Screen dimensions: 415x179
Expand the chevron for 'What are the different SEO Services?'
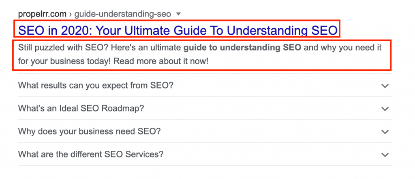tap(385, 154)
